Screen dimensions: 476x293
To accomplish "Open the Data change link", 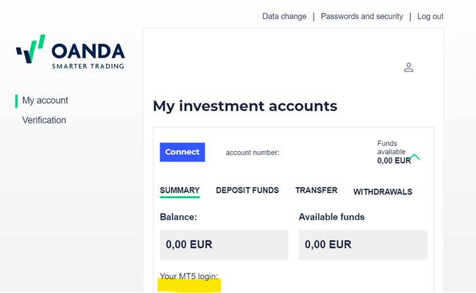I will pyautogui.click(x=284, y=16).
